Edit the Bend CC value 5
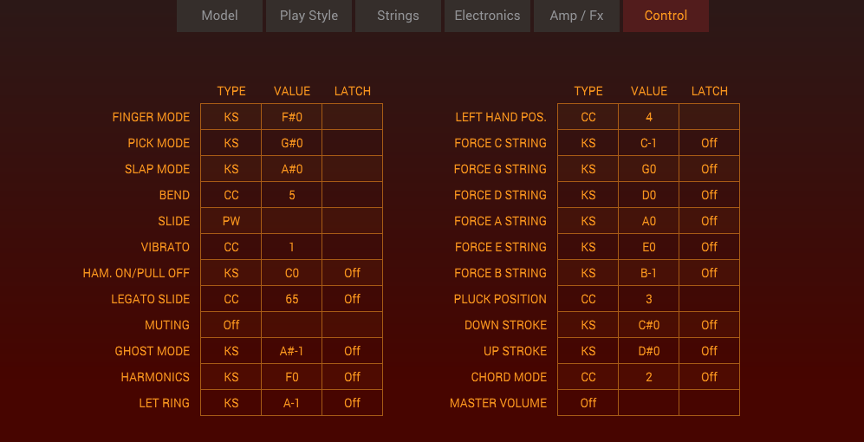Image resolution: width=864 pixels, height=442 pixels. pyautogui.click(x=292, y=195)
